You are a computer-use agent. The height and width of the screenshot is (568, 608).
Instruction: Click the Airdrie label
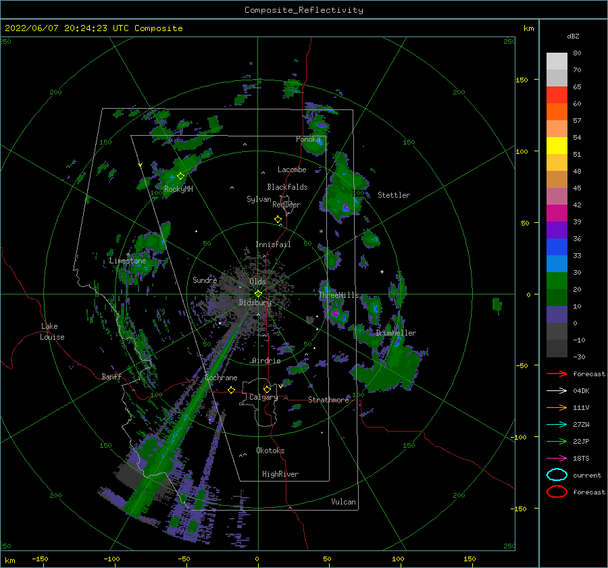tap(266, 361)
